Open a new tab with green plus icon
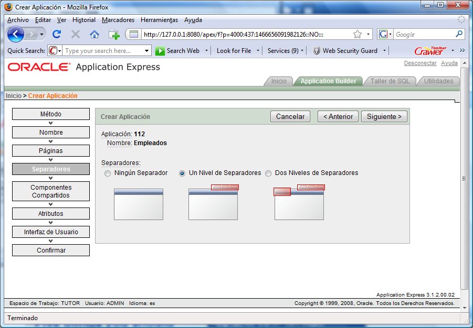The height and width of the screenshot is (328, 473). (x=114, y=35)
